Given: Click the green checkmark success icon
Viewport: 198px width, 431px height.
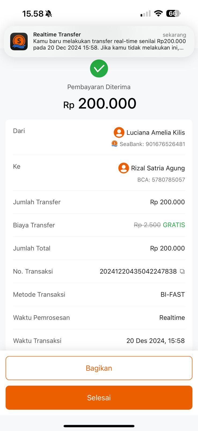Looking at the screenshot, I should pos(99,68).
